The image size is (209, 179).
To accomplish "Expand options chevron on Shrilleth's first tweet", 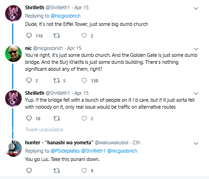I will [196, 8].
